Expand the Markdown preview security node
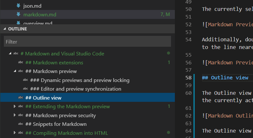The image size is (253, 138). (x=14, y=115)
